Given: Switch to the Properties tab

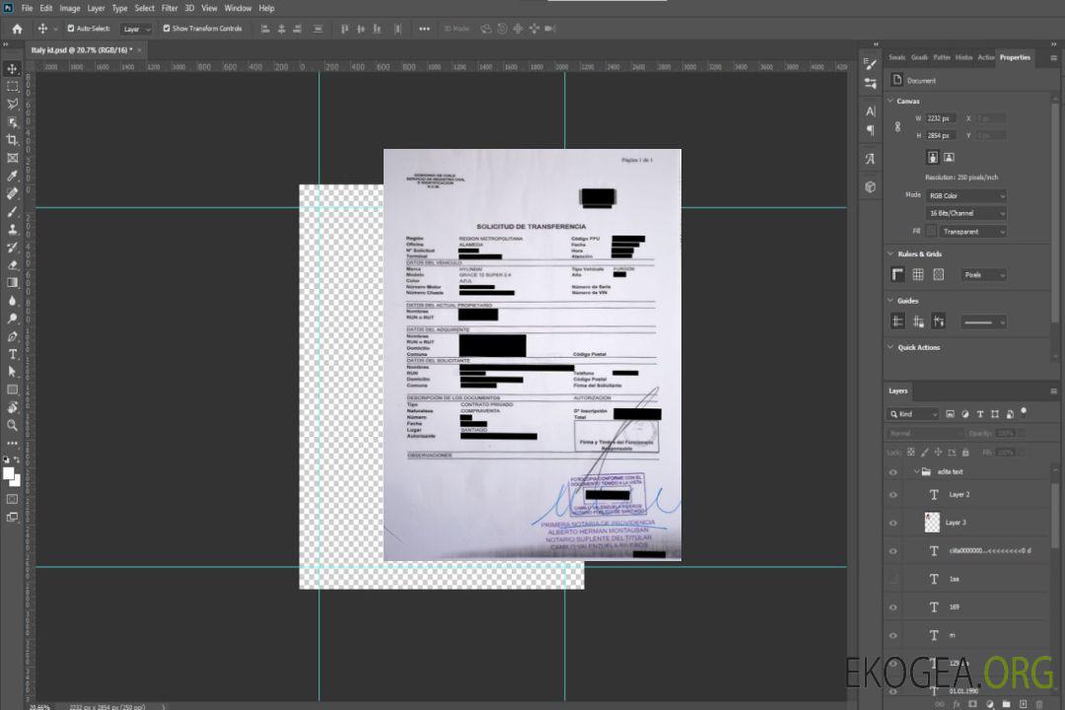Looking at the screenshot, I should [x=1015, y=58].
